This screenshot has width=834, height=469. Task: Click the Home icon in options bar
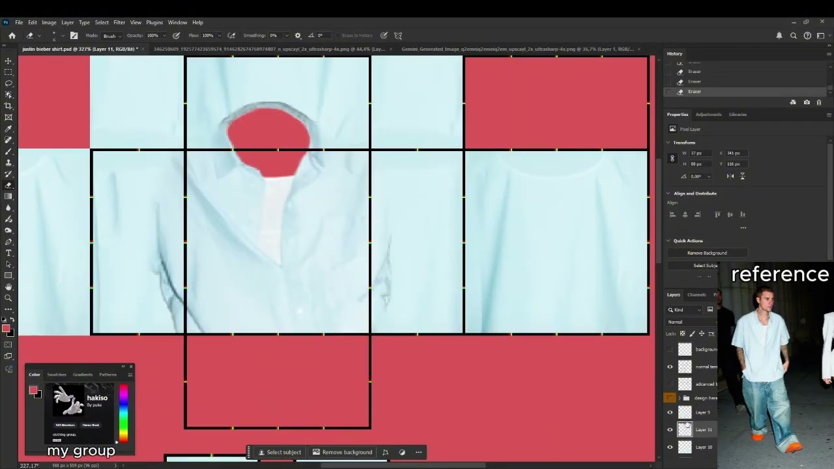click(x=12, y=35)
